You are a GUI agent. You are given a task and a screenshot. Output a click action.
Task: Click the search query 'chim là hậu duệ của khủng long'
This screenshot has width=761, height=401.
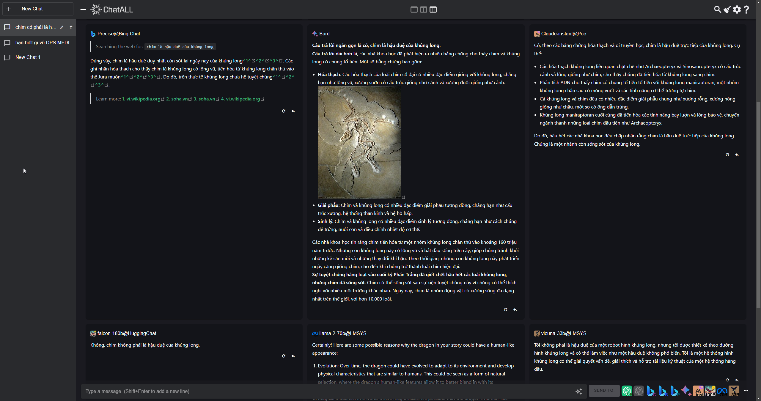[180, 47]
